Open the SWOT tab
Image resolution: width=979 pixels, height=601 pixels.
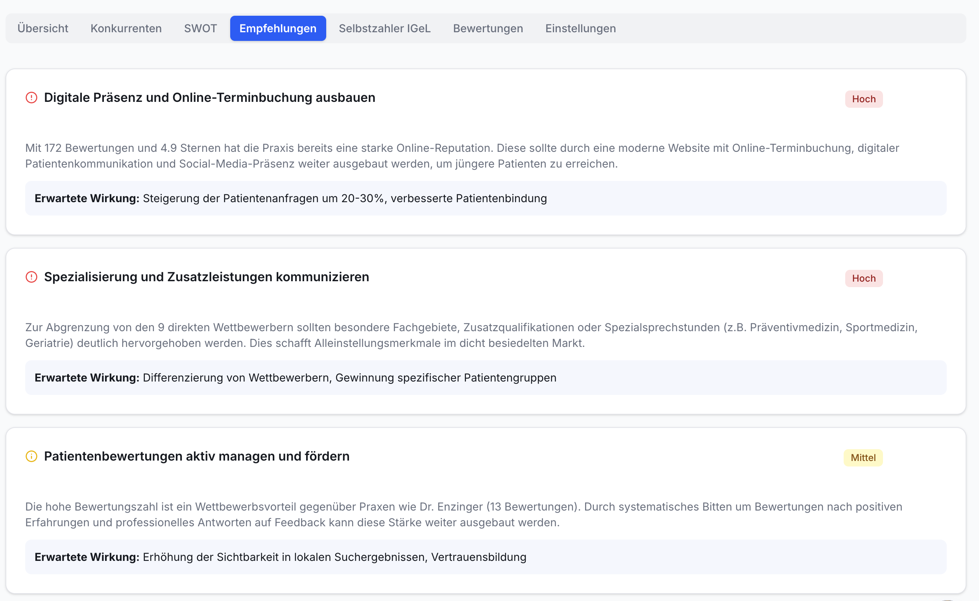click(200, 28)
